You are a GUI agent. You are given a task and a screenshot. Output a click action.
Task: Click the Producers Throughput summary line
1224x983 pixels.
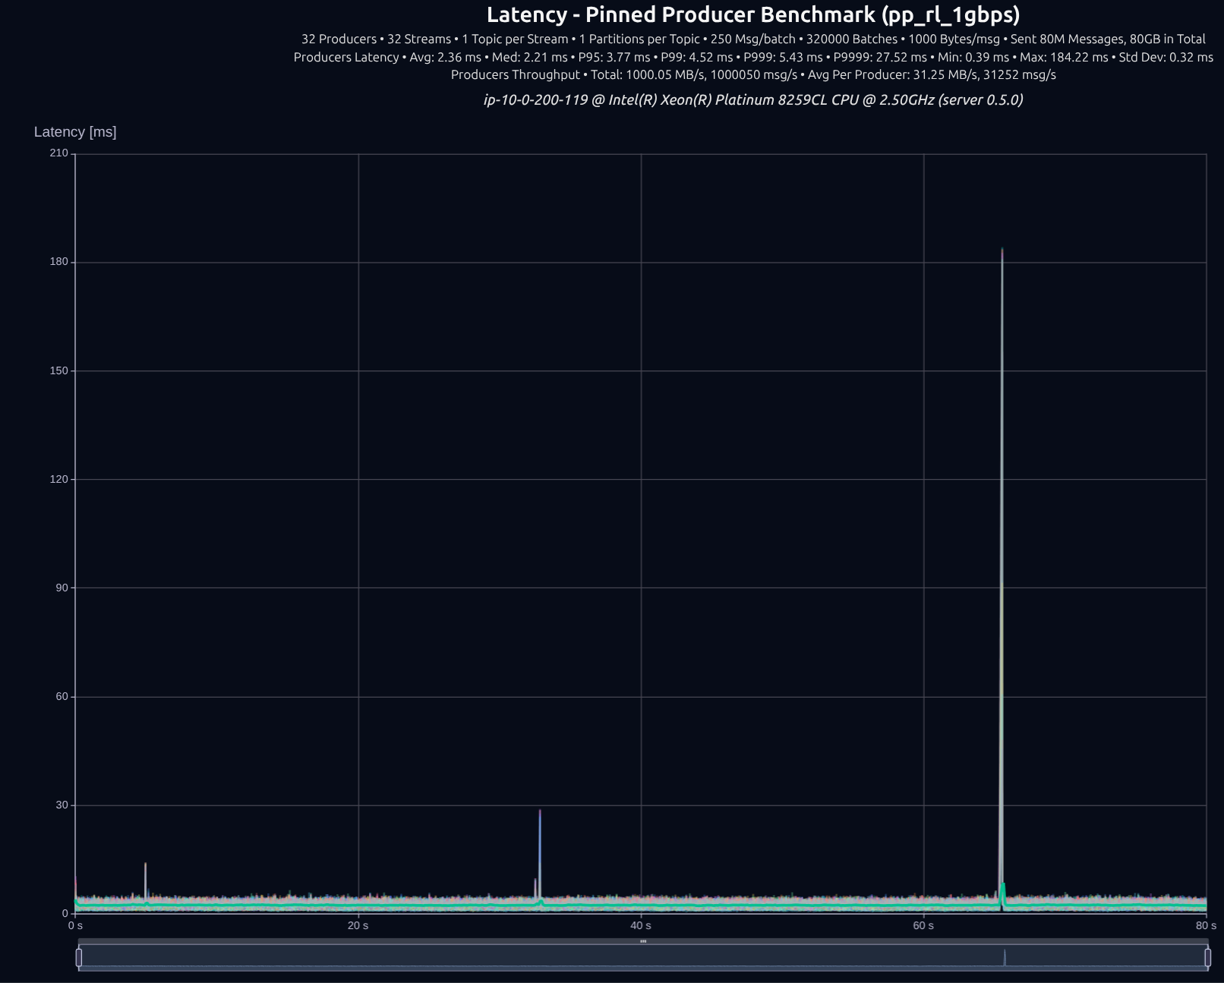[752, 74]
